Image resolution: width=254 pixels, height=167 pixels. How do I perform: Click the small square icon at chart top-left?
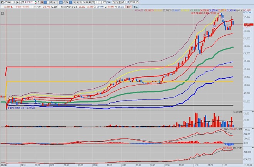2,13
